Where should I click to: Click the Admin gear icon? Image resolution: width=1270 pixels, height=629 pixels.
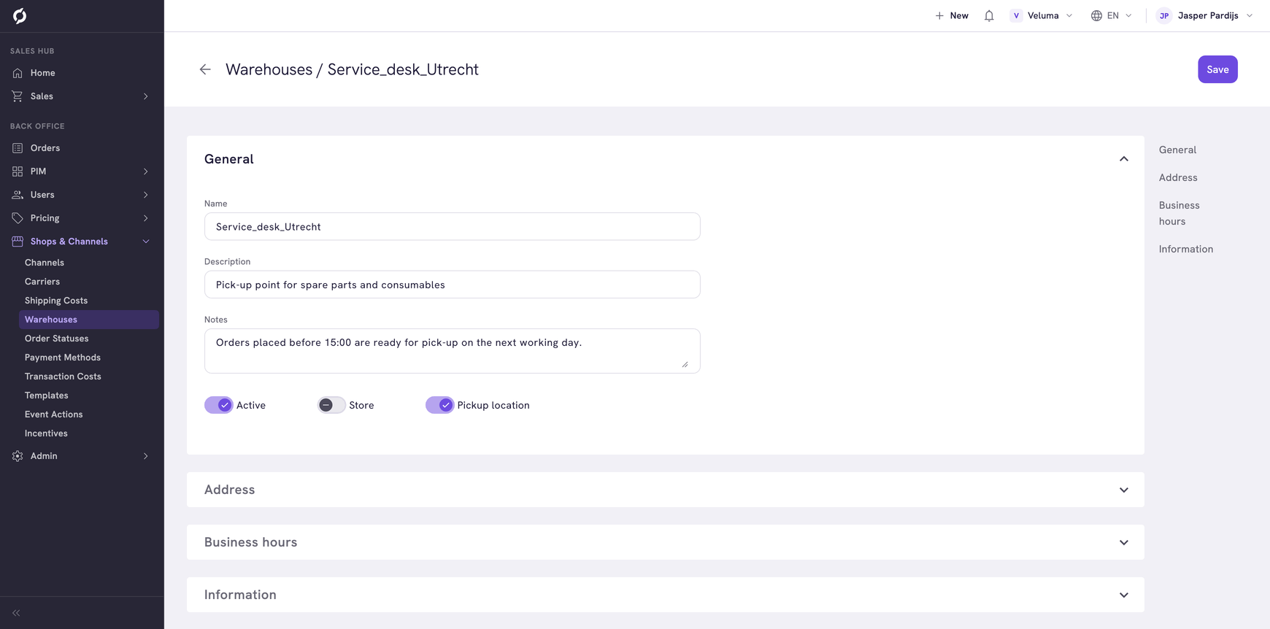(18, 456)
